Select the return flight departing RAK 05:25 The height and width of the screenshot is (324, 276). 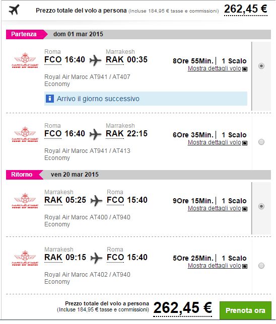click(x=261, y=206)
